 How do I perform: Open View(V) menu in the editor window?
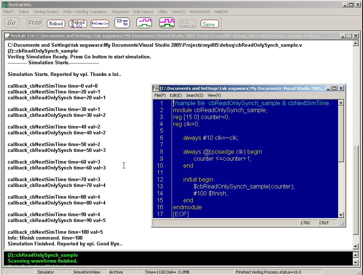(214, 95)
